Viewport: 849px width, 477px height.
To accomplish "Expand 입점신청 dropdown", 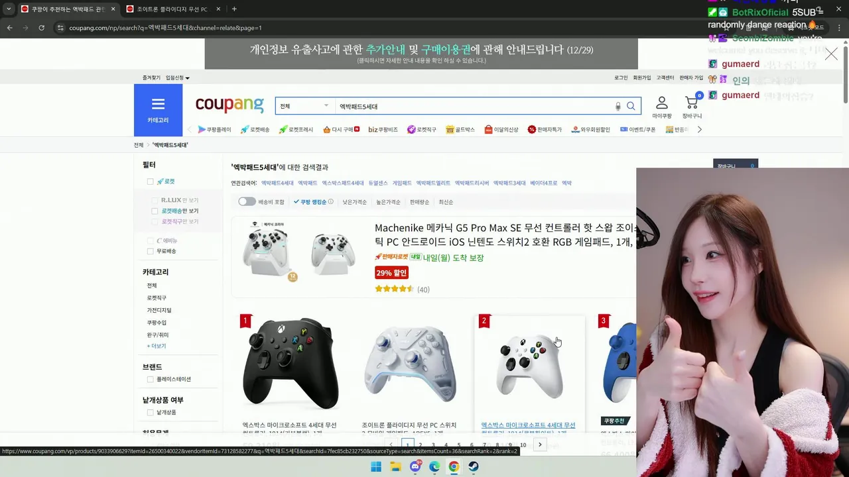I will point(178,78).
